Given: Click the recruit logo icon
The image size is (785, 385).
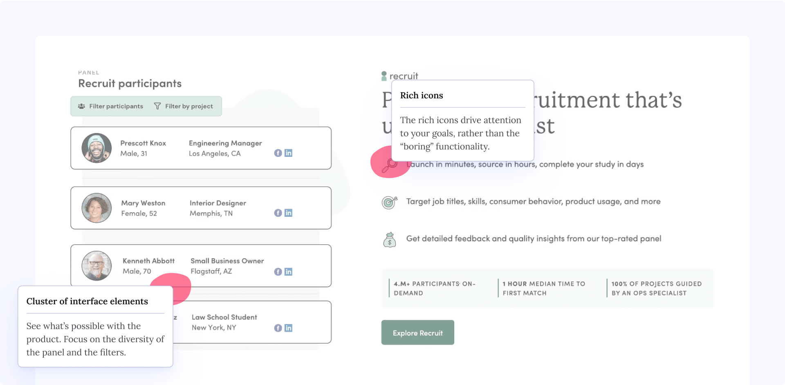Looking at the screenshot, I should [384, 76].
